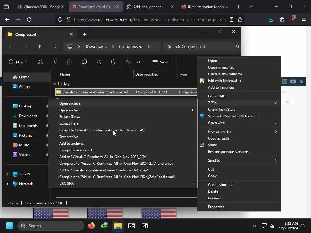311x233 pixels.
Task: Click the Delete trash icon in toolbar
Action: [x=113, y=62]
